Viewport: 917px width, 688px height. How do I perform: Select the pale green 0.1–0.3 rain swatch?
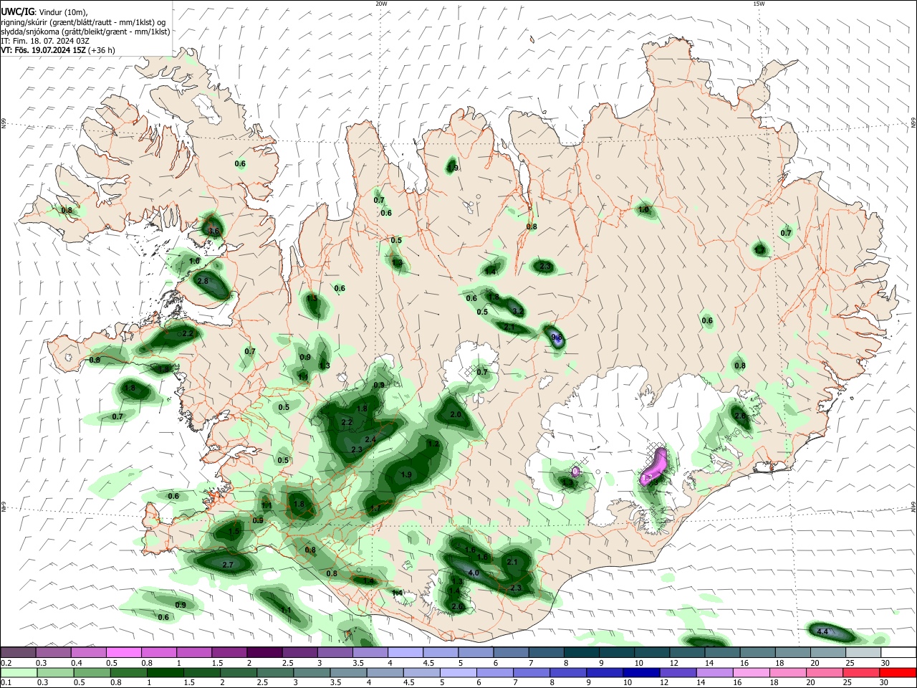(19, 672)
